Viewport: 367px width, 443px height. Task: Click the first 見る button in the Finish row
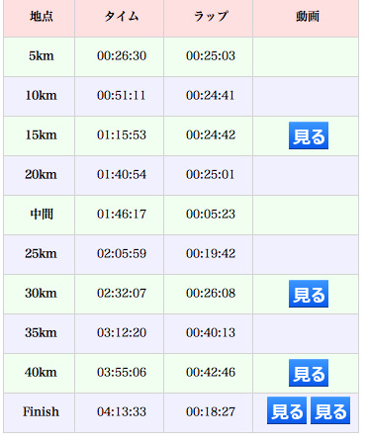click(x=287, y=410)
